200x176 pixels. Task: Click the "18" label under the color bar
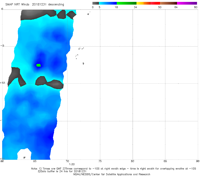[116, 7]
